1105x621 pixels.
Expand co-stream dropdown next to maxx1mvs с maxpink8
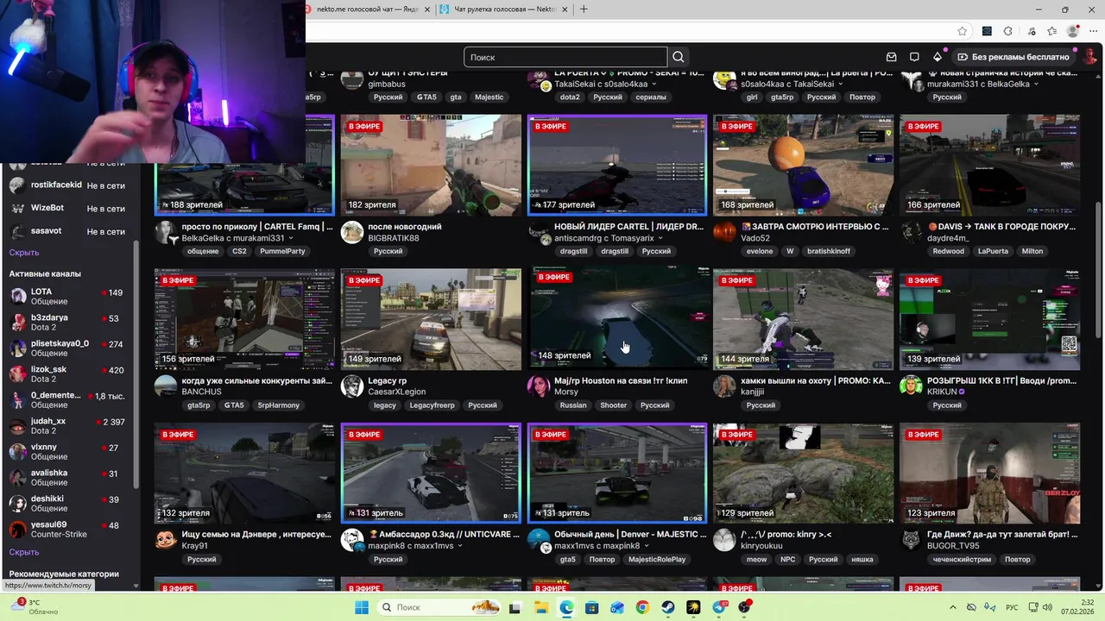pos(647,546)
